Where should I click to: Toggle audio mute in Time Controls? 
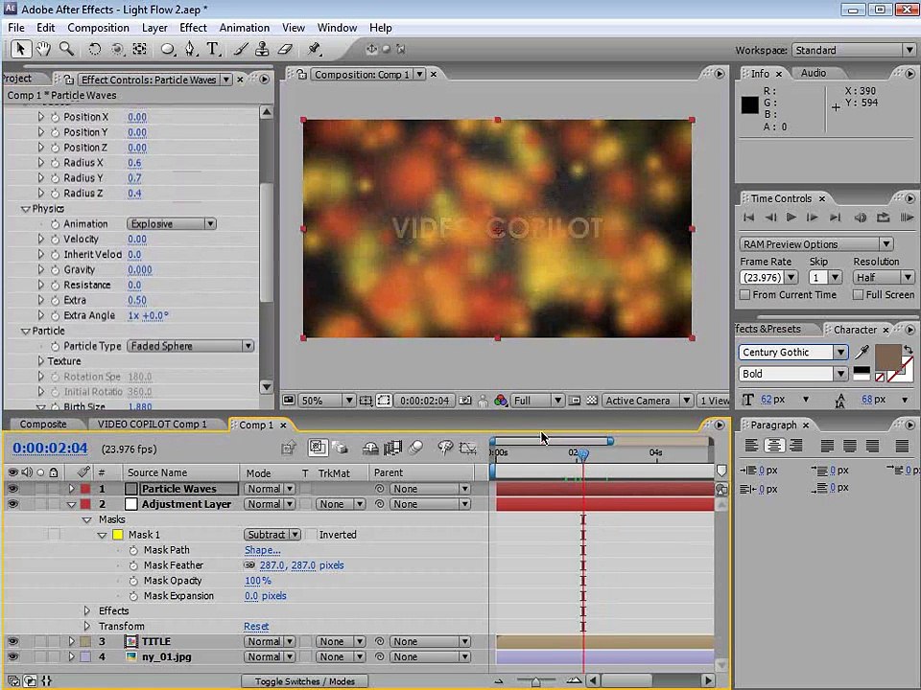(860, 218)
